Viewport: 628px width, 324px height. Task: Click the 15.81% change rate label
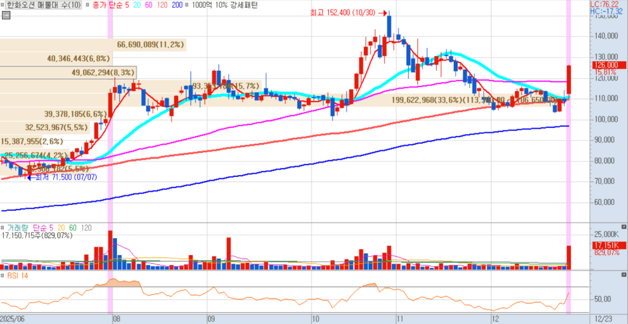(605, 72)
